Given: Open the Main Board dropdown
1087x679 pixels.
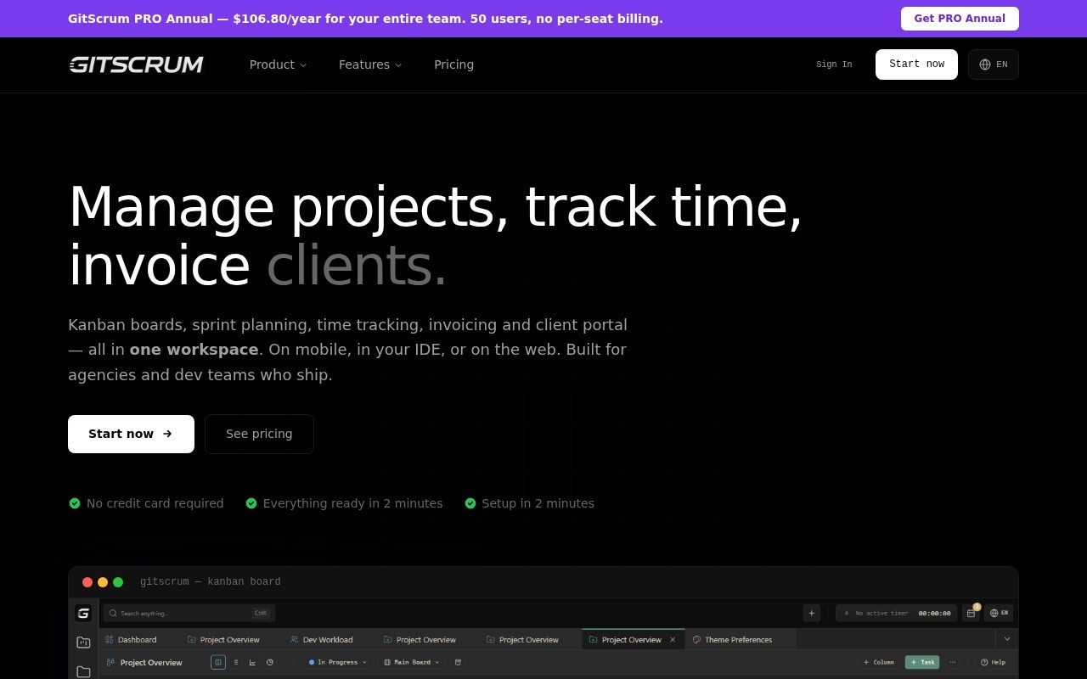Looking at the screenshot, I should pyautogui.click(x=412, y=662).
